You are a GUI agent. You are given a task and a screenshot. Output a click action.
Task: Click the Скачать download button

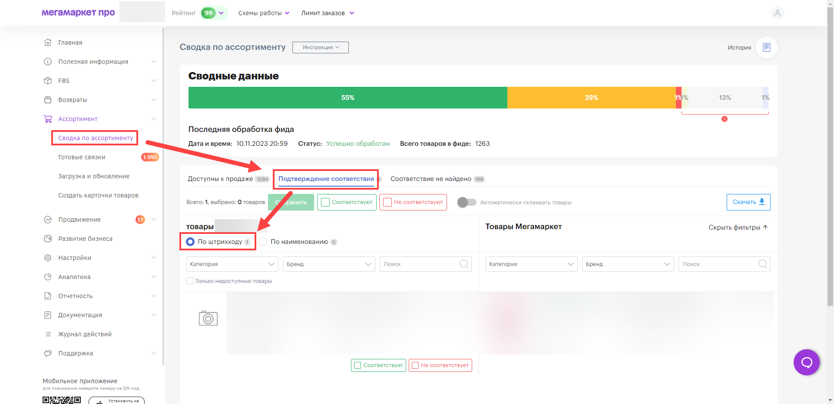pos(748,202)
